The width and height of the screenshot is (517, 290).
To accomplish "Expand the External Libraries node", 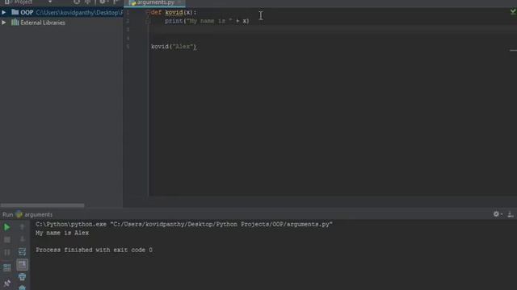I will point(3,23).
